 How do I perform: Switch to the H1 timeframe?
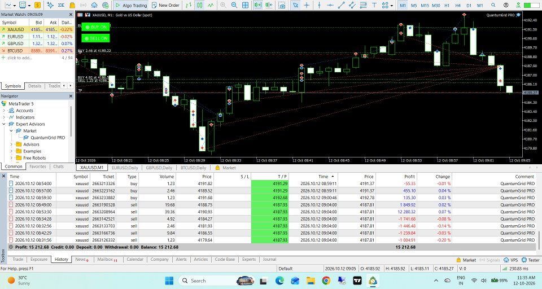pos(447,5)
